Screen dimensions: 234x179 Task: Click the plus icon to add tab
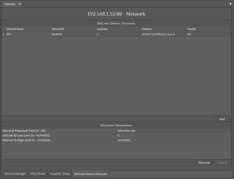click(x=230, y=4)
